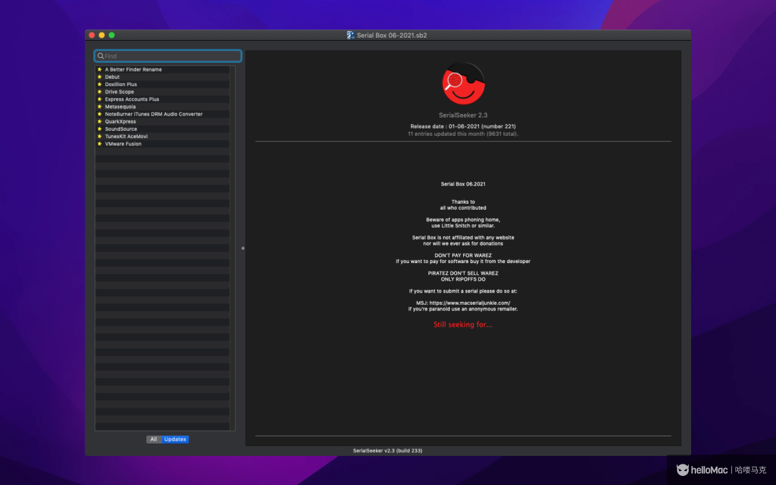The width and height of the screenshot is (776, 485).
Task: Select NoteBurner iTunes DRM Audio Converter
Action: point(162,114)
